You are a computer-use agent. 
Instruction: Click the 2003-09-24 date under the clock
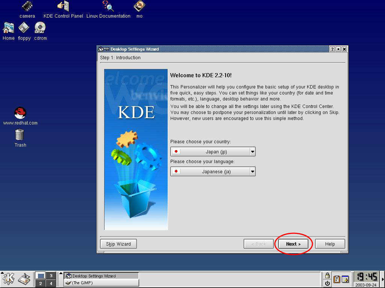(366, 285)
